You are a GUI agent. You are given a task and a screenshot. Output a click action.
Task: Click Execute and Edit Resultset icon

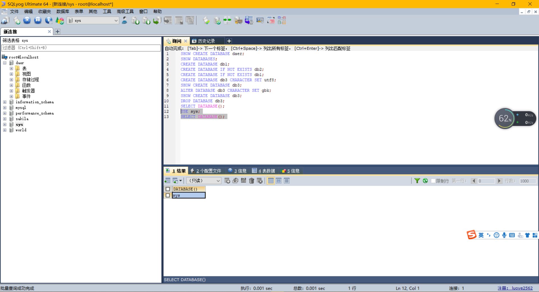(49, 20)
